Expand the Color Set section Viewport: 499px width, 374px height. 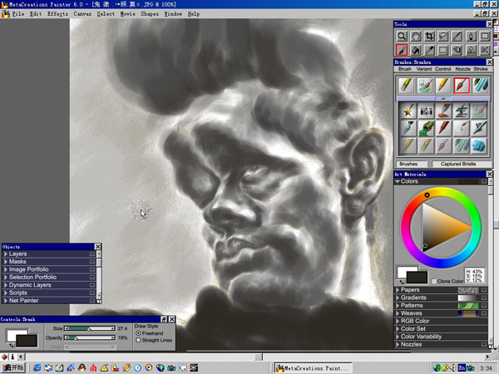click(x=398, y=329)
